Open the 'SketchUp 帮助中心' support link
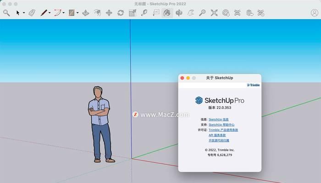Viewport: 321px width, 183px height. [221, 125]
